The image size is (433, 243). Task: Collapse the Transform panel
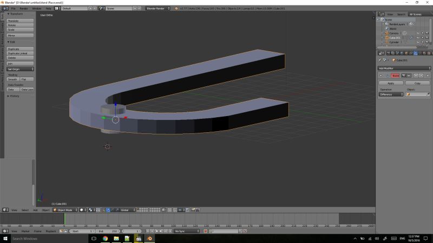8,14
